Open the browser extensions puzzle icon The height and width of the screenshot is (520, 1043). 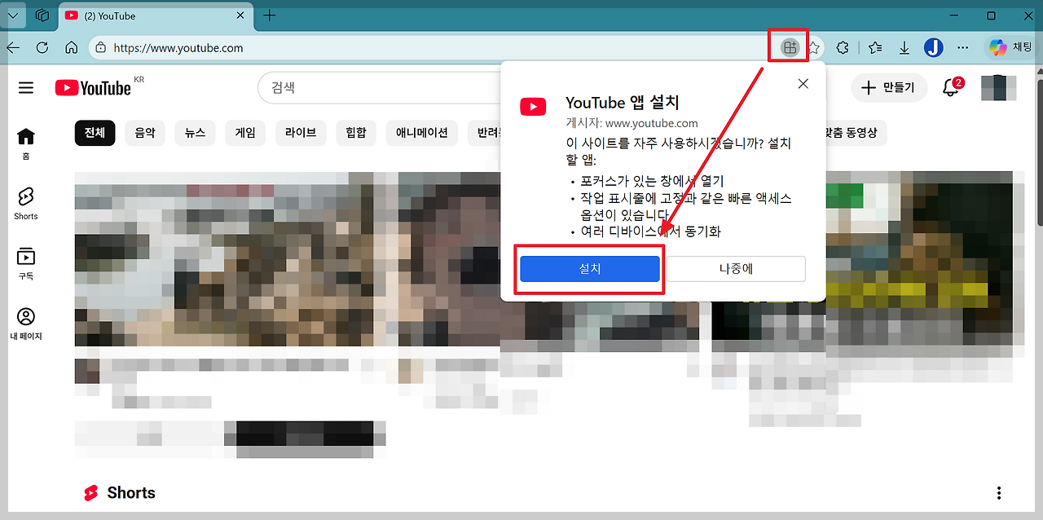click(x=843, y=48)
